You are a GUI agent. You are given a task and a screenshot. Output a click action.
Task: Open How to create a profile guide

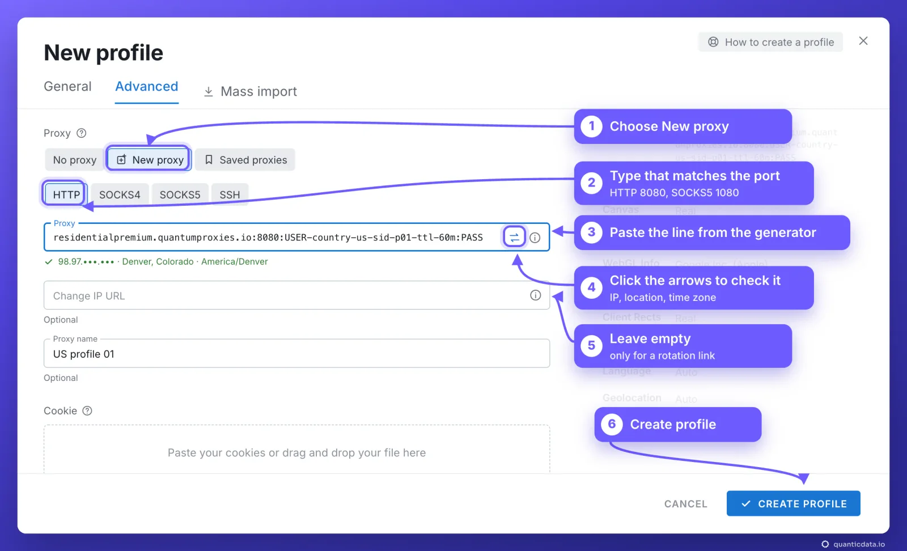tap(771, 42)
